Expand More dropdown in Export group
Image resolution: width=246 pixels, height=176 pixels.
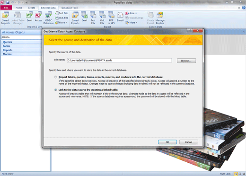(x=132, y=23)
